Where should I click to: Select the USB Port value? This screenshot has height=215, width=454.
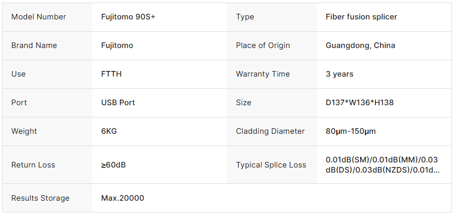point(118,103)
